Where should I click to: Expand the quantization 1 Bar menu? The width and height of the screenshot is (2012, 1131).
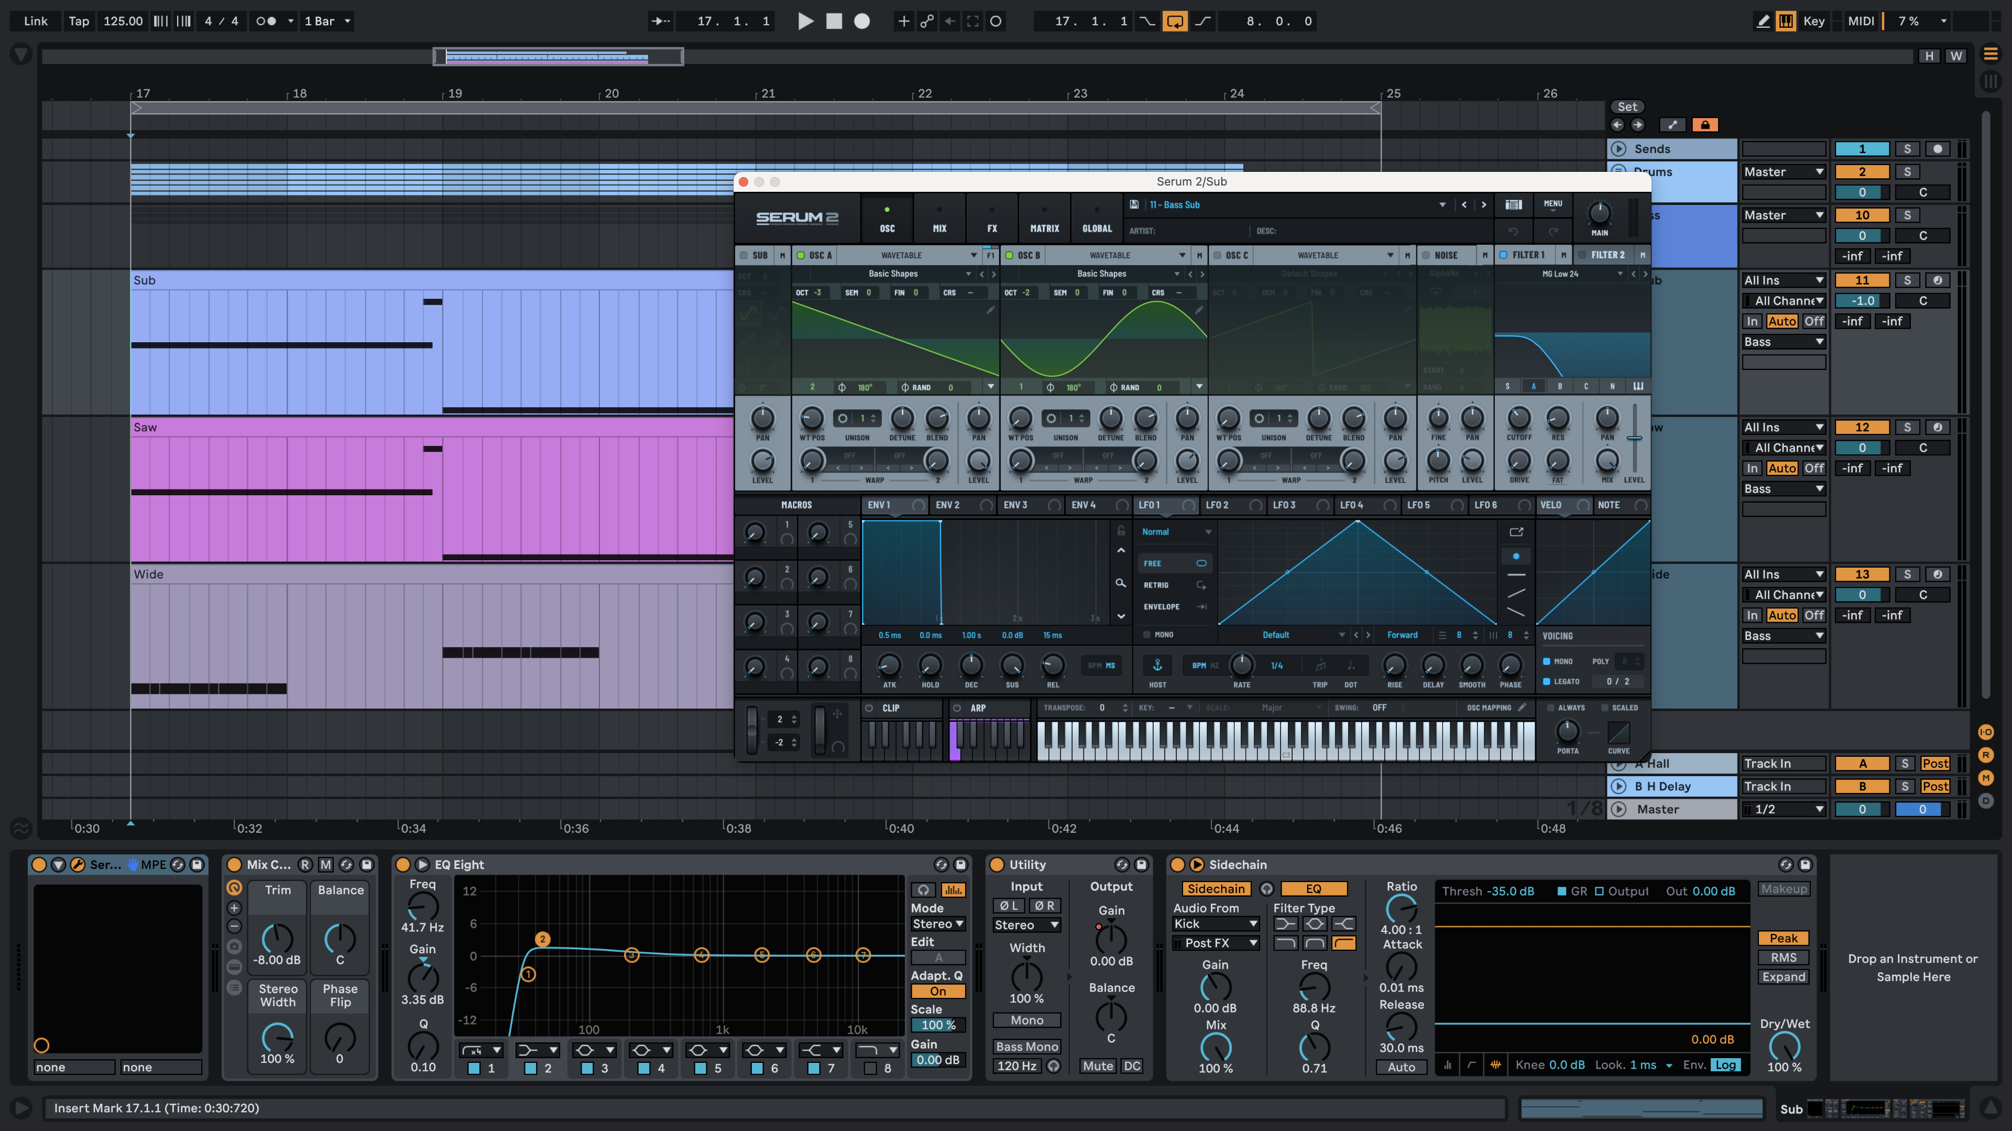(327, 21)
